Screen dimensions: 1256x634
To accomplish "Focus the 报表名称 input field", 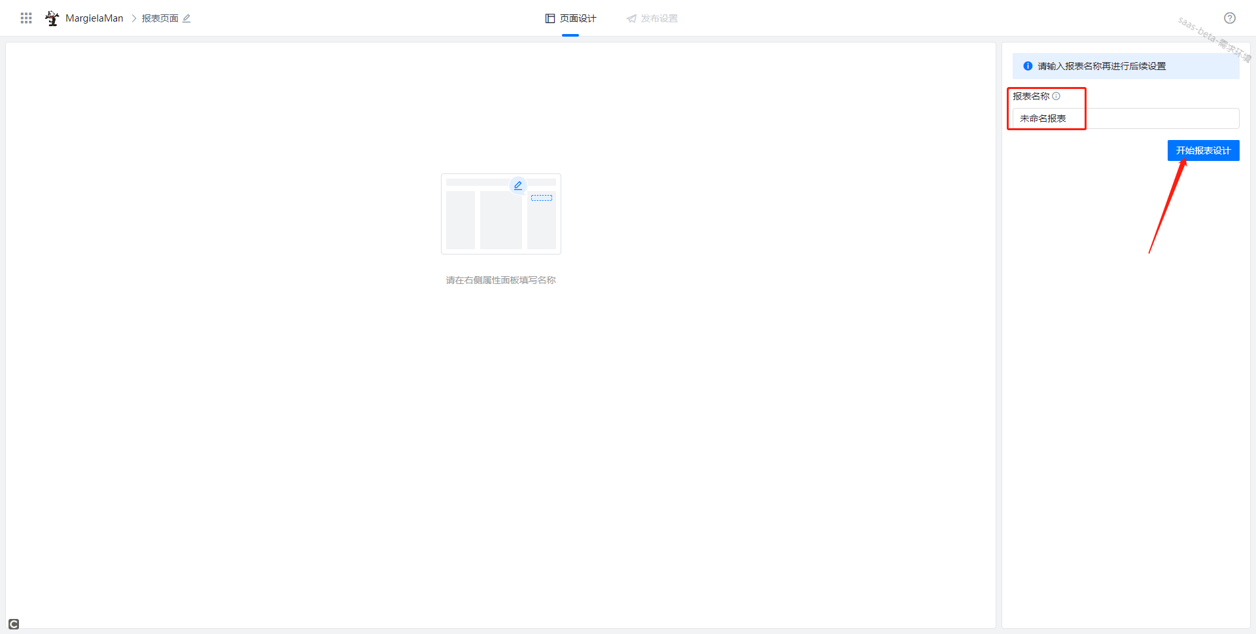I will tap(1126, 118).
